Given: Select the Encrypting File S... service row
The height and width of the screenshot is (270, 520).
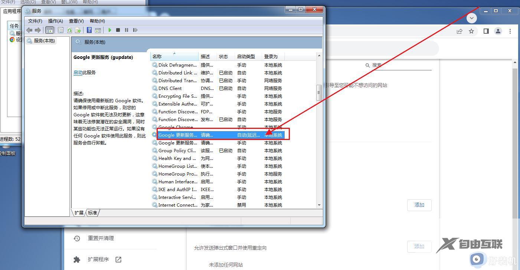Looking at the screenshot, I should click(218, 96).
